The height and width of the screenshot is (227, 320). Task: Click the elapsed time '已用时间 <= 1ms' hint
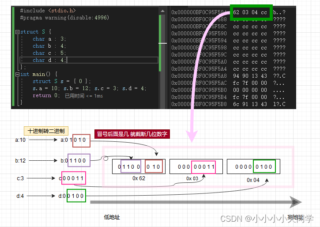(84, 96)
